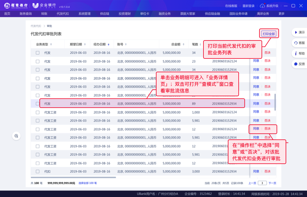Open the 国际业务申请 menu
The width and height of the screenshot is (307, 197).
(238, 14)
